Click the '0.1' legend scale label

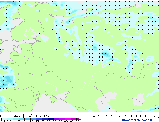[x=3, y=121]
